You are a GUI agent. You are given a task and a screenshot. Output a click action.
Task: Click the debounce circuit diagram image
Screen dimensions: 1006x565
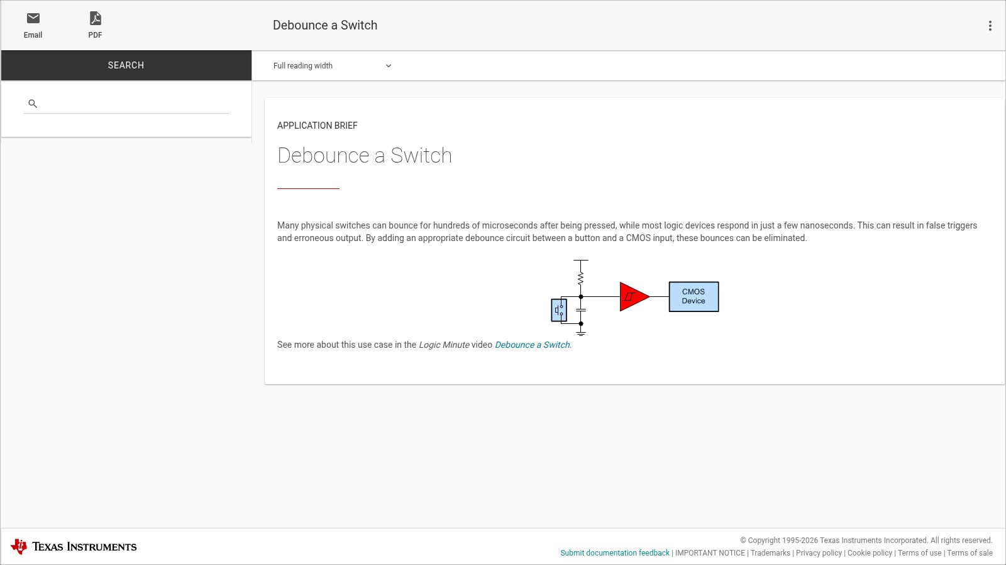[x=635, y=297]
